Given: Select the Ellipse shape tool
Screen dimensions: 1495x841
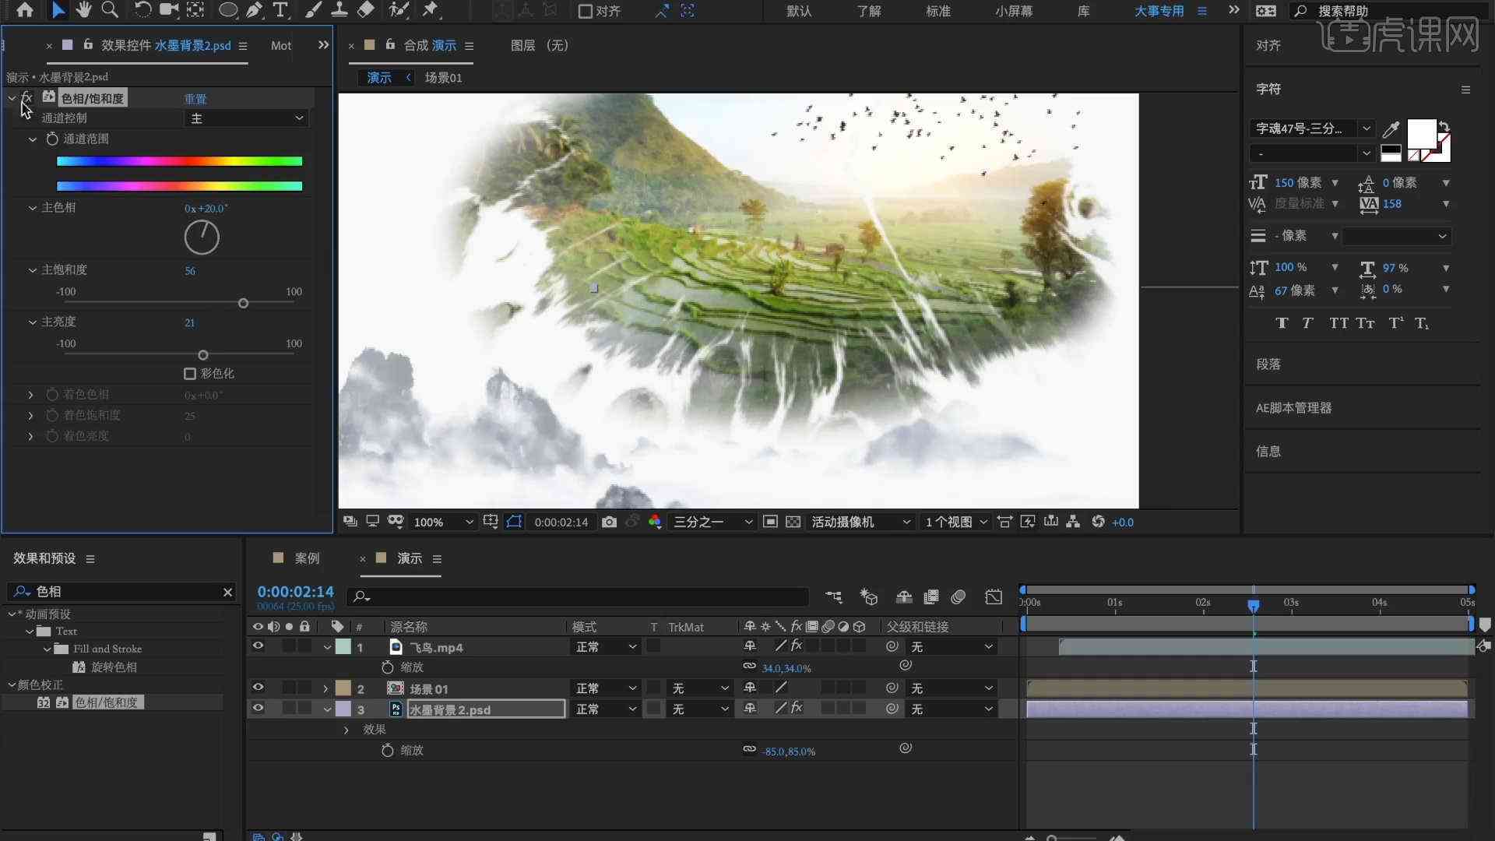Looking at the screenshot, I should [x=227, y=10].
